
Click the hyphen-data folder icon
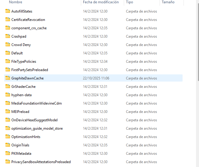click(x=8, y=95)
